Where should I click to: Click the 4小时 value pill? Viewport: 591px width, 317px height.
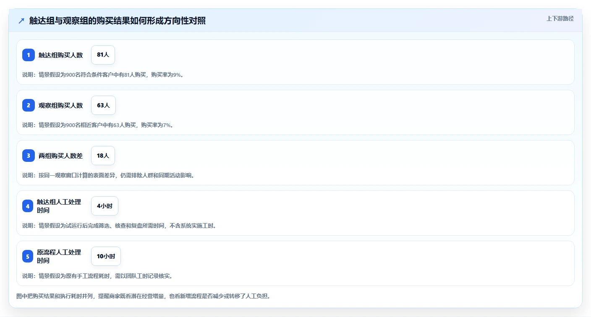click(105, 206)
